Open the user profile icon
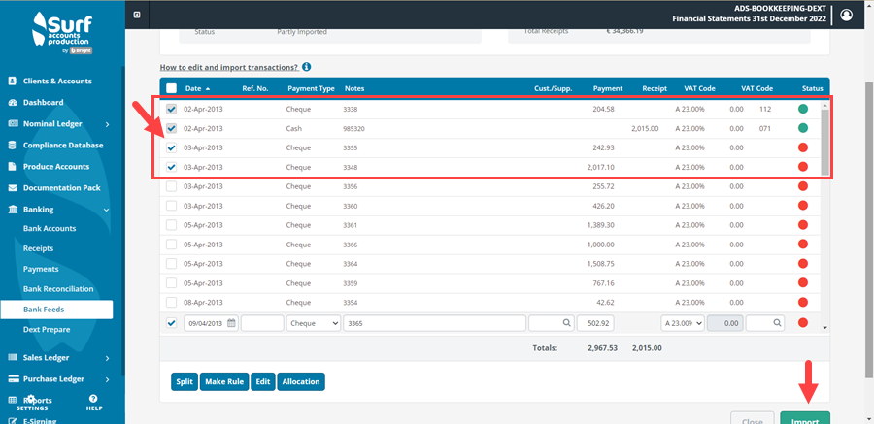The image size is (874, 424). click(x=846, y=16)
